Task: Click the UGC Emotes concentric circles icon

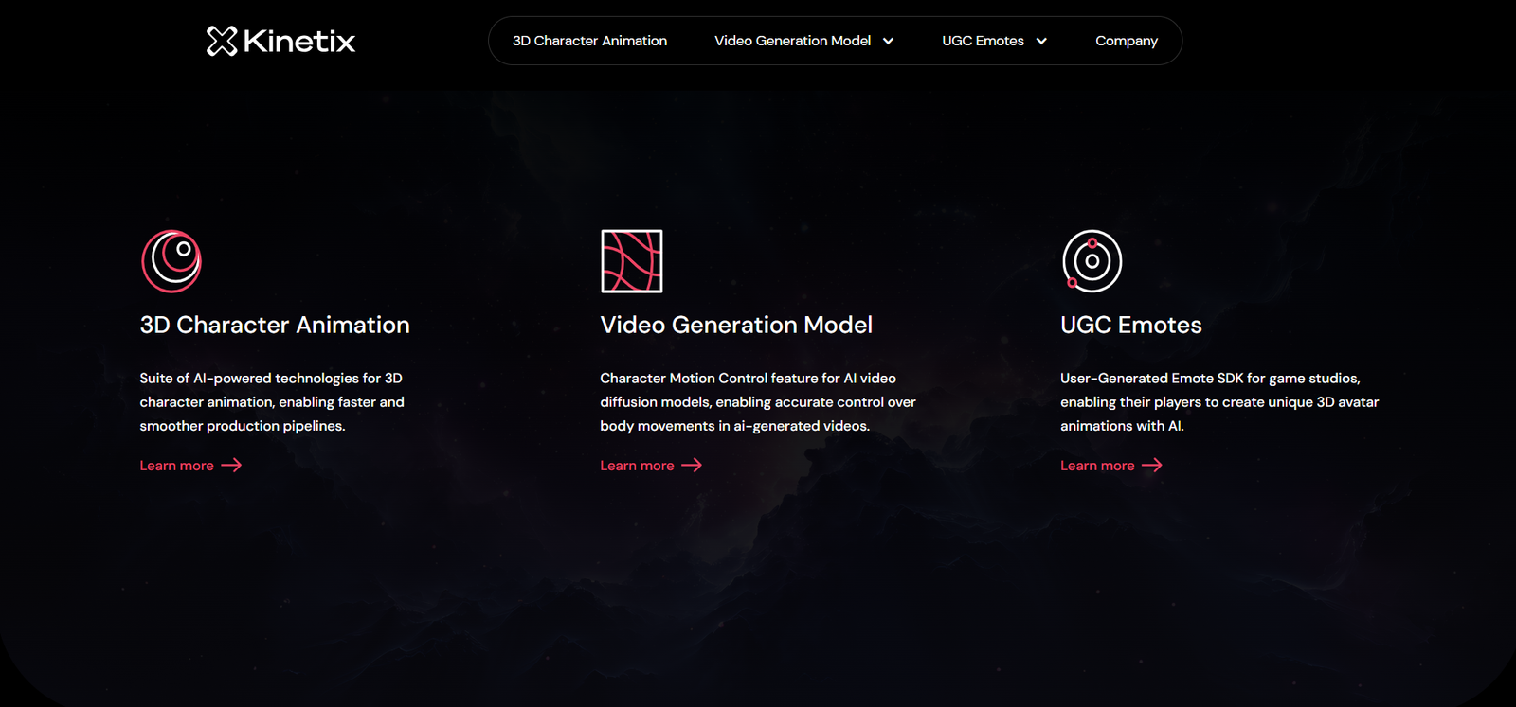Action: pyautogui.click(x=1092, y=261)
